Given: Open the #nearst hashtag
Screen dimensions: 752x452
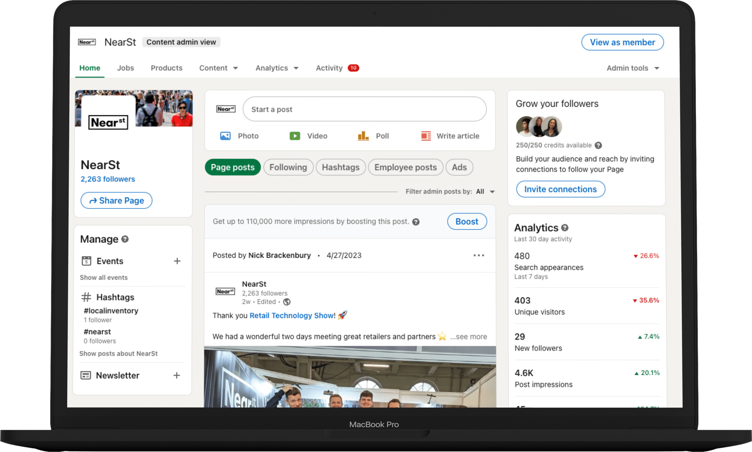Looking at the screenshot, I should click(97, 332).
